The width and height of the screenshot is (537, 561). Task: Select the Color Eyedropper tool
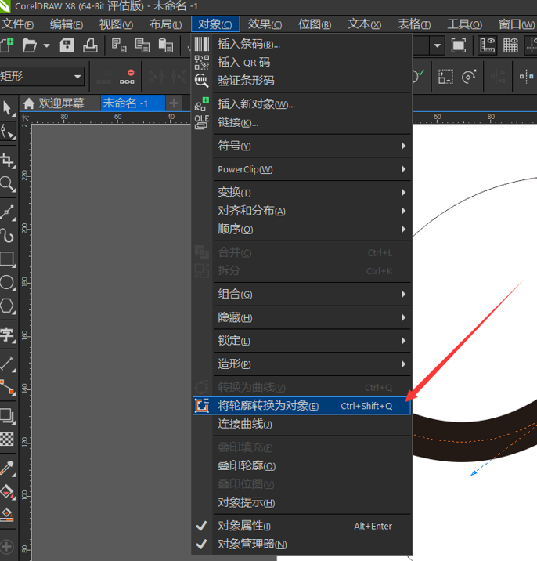(x=7, y=468)
